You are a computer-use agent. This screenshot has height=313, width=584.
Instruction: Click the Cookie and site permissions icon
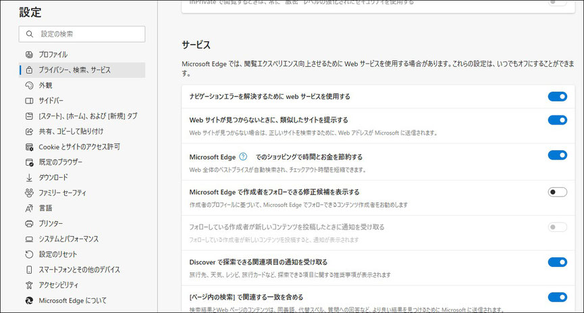(x=29, y=147)
